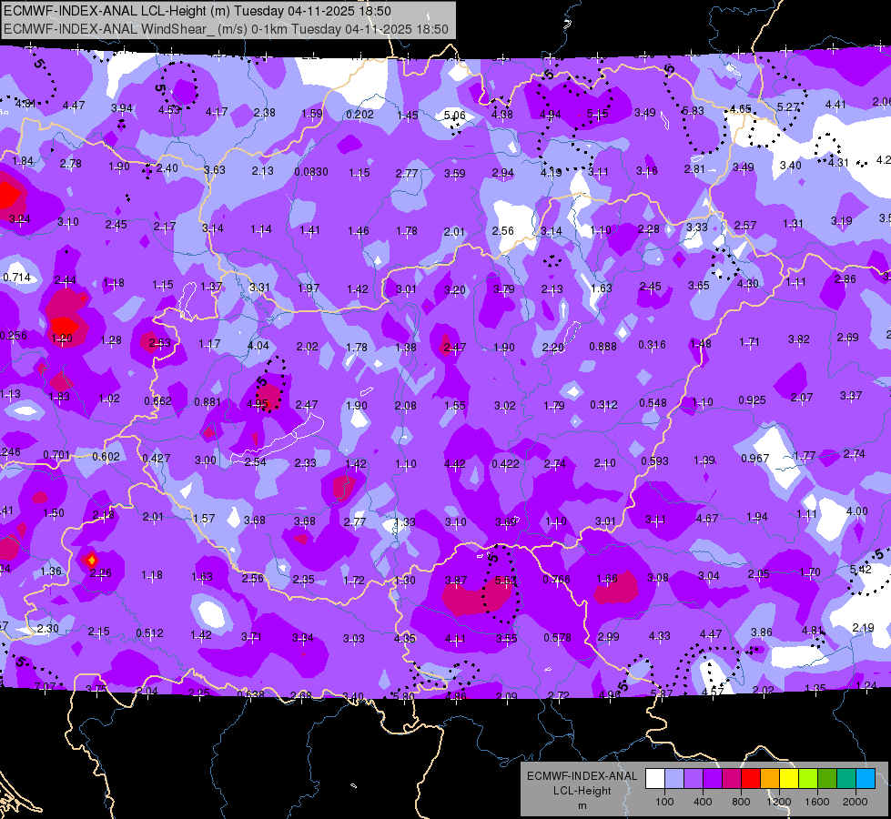Click the legend LCL-Height label
The height and width of the screenshot is (819, 891).
point(582,791)
